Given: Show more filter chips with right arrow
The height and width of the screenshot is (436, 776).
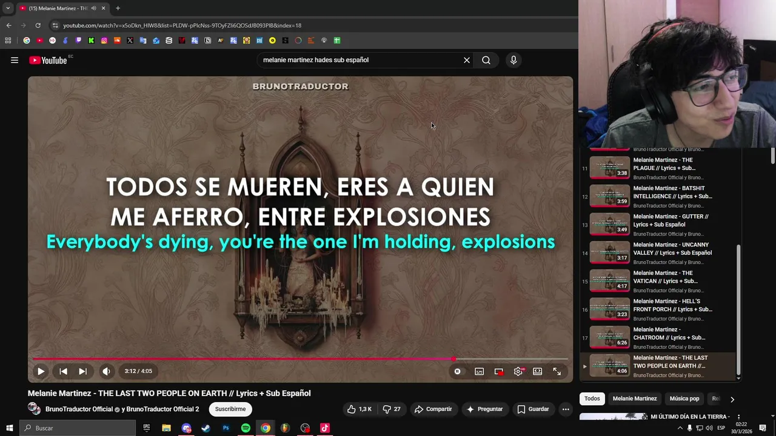Looking at the screenshot, I should [732, 399].
